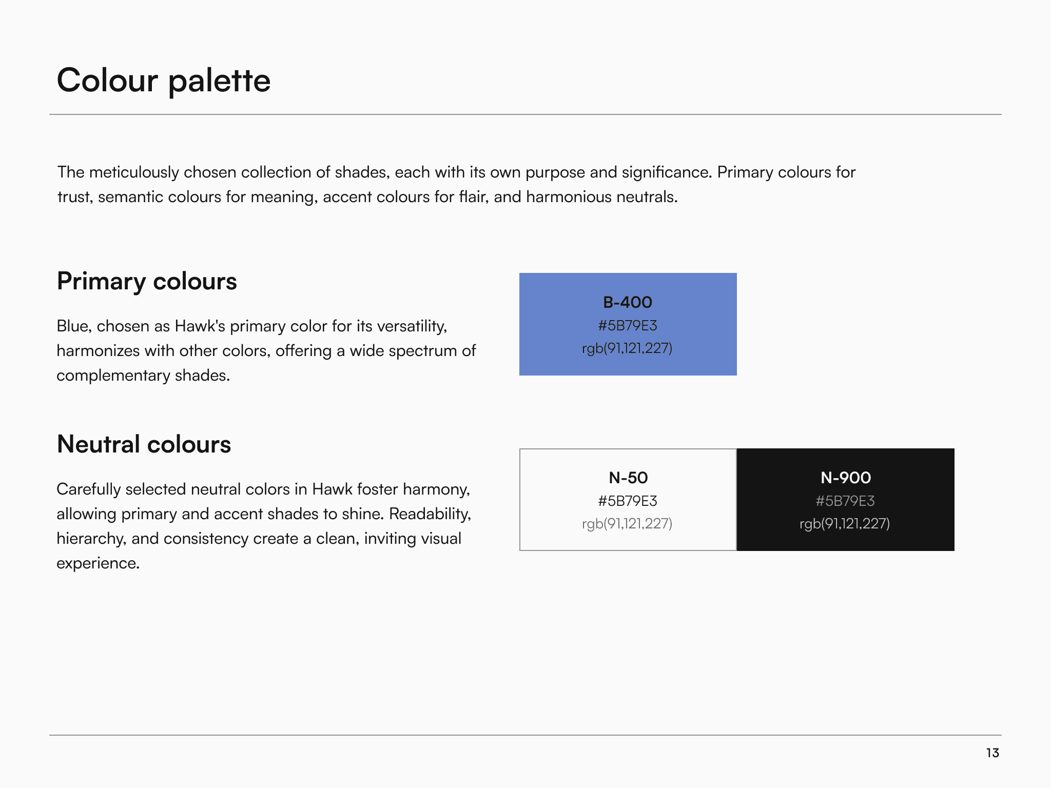The height and width of the screenshot is (788, 1051).
Task: Click page number 13
Action: point(992,753)
